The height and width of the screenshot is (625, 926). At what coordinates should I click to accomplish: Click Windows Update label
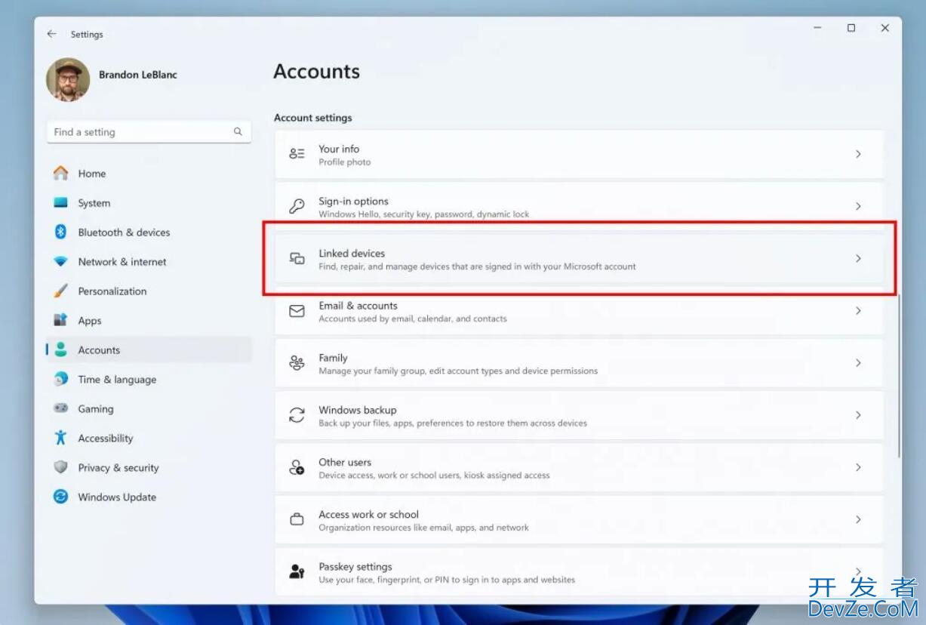pyautogui.click(x=117, y=497)
